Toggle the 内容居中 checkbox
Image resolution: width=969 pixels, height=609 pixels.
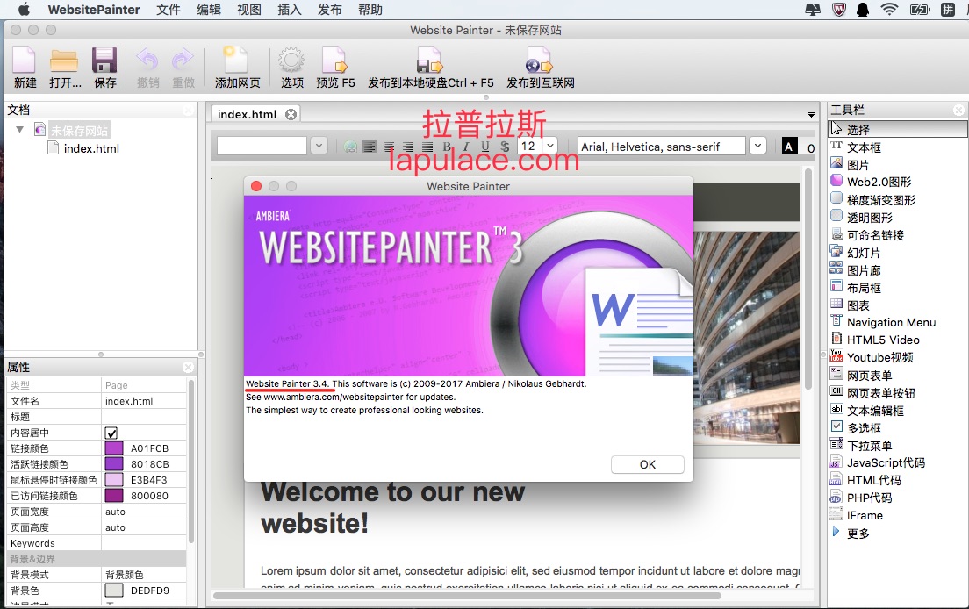pos(111,433)
